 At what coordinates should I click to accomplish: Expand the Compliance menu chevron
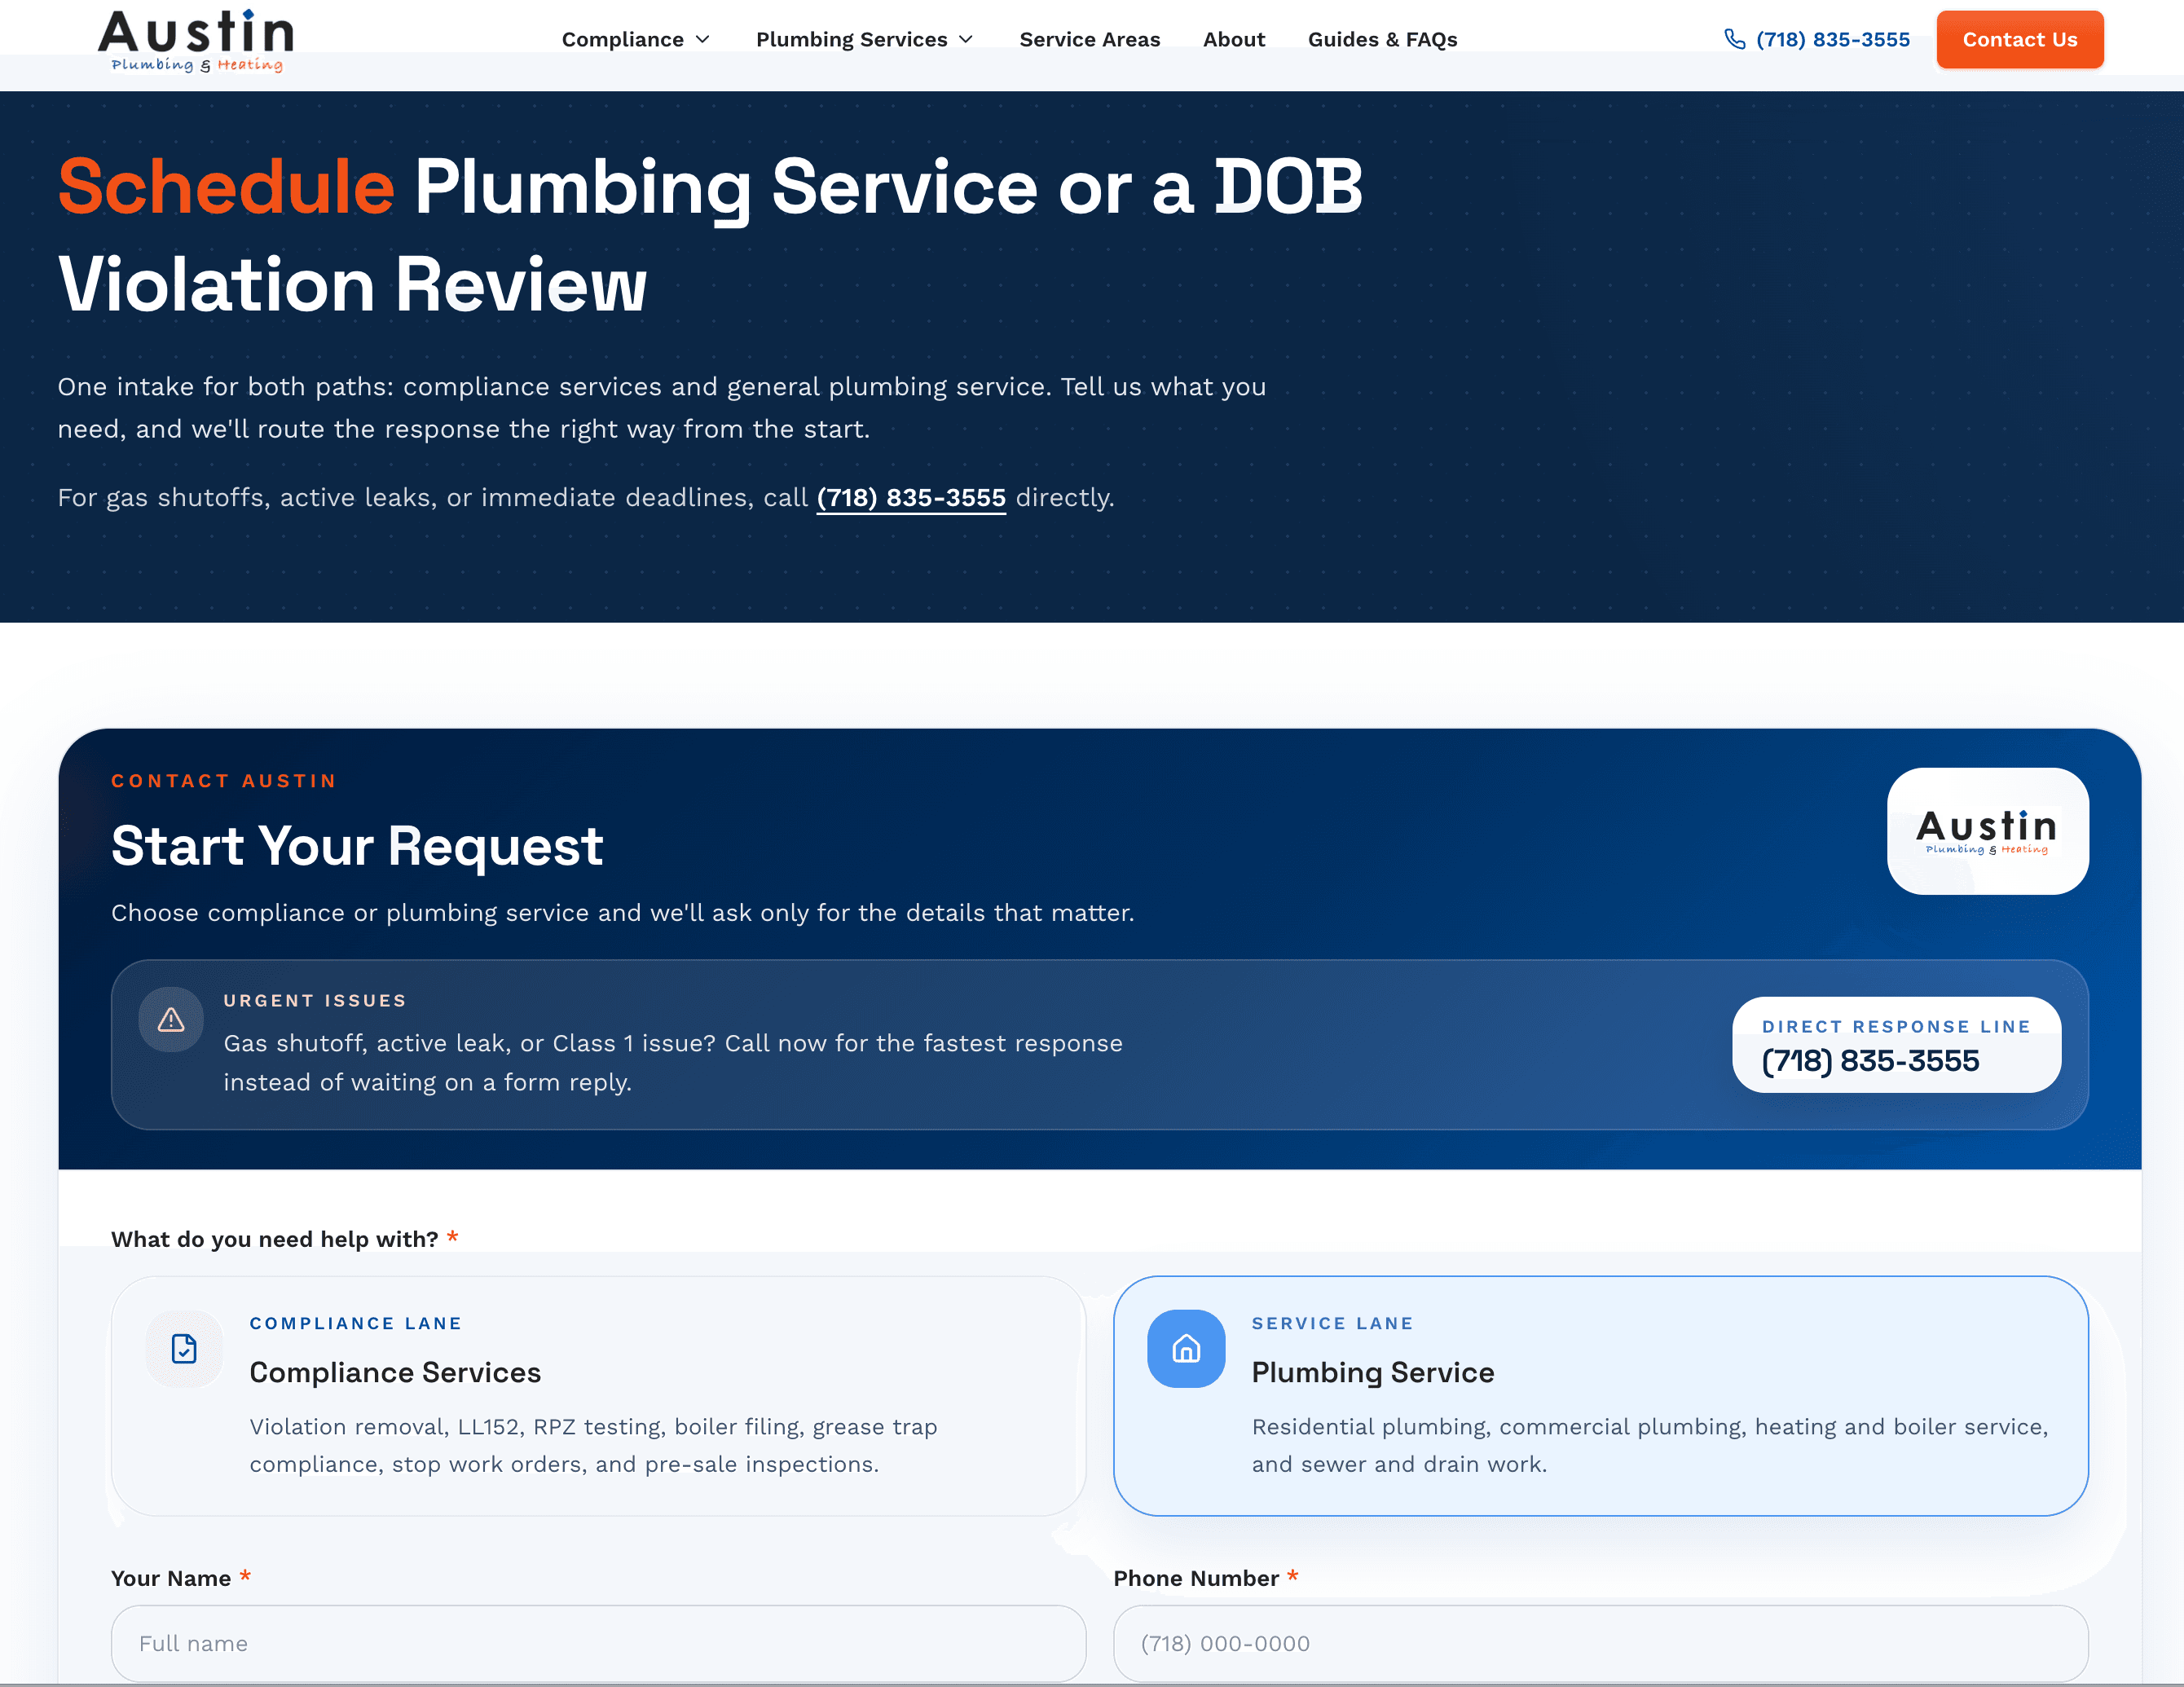pyautogui.click(x=703, y=39)
